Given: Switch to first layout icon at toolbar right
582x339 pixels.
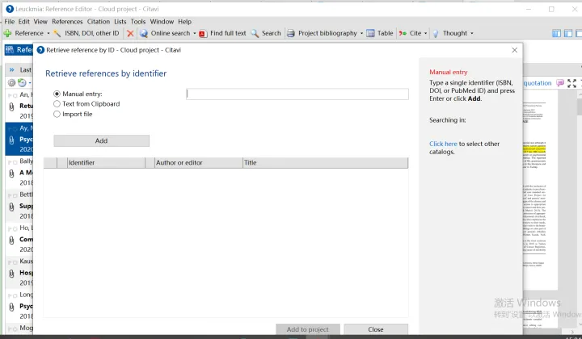Looking at the screenshot, I should pos(556,33).
